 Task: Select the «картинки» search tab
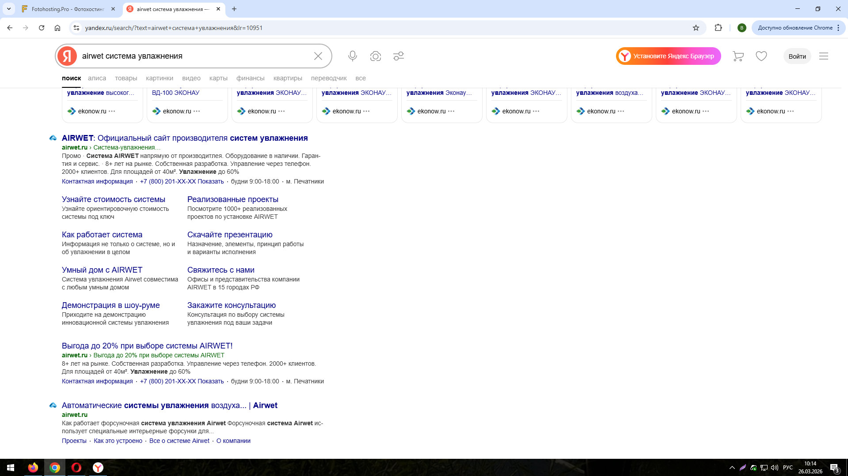(x=160, y=78)
